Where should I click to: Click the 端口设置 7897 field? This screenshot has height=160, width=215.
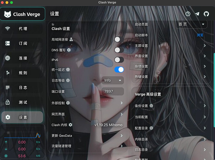(113, 91)
